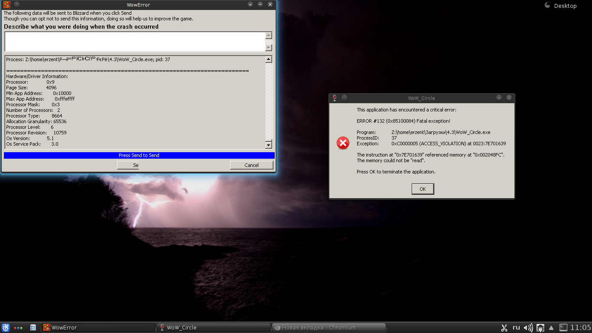
Task: Click the WowError window menu icon
Action: coord(7,5)
